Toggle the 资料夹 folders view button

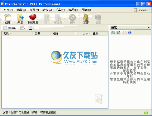pos(10,28)
